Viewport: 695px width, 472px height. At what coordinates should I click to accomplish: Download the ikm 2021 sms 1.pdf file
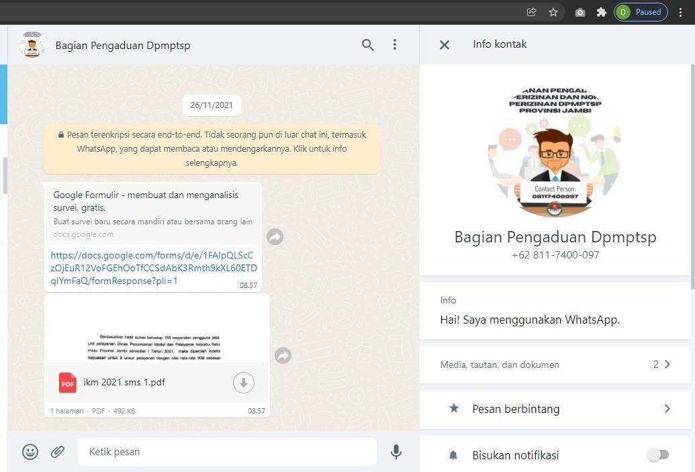[x=243, y=383]
